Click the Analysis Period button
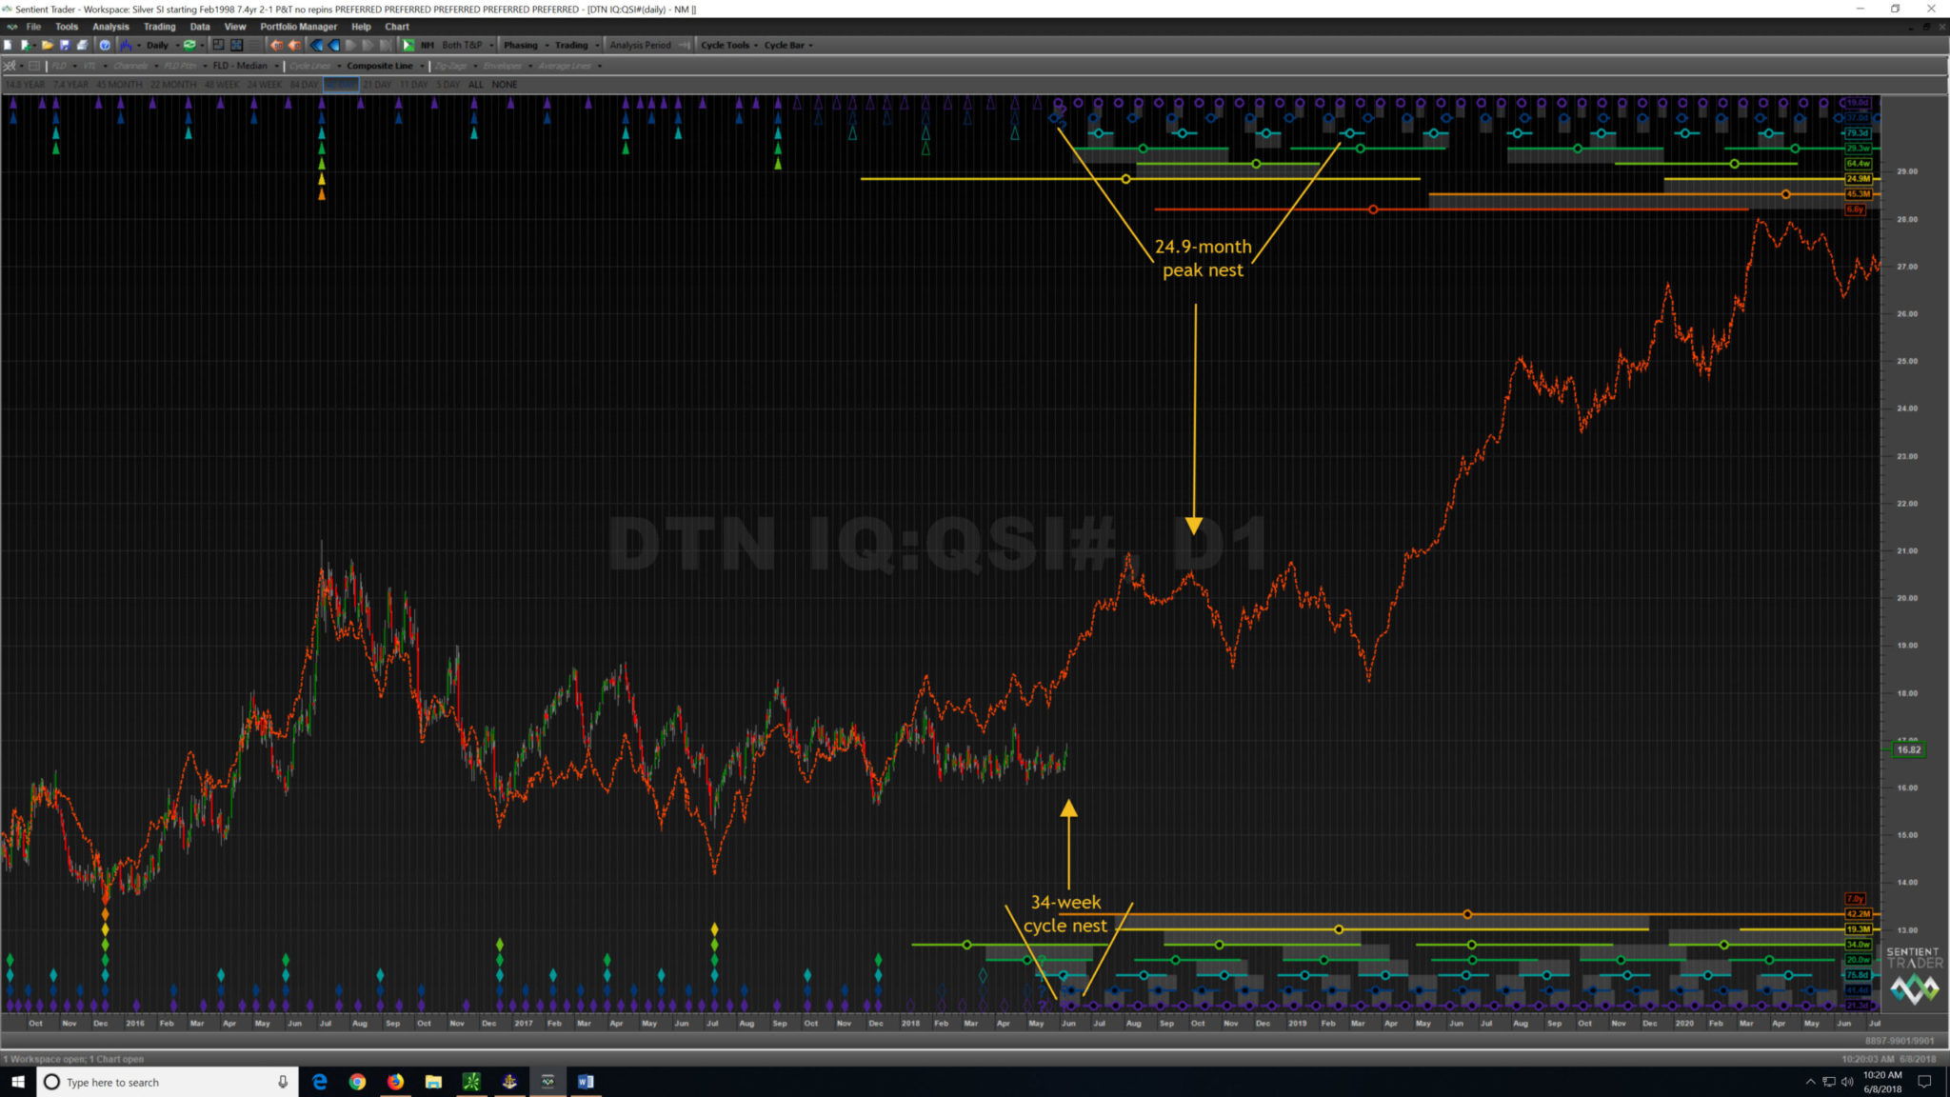 [x=640, y=45]
